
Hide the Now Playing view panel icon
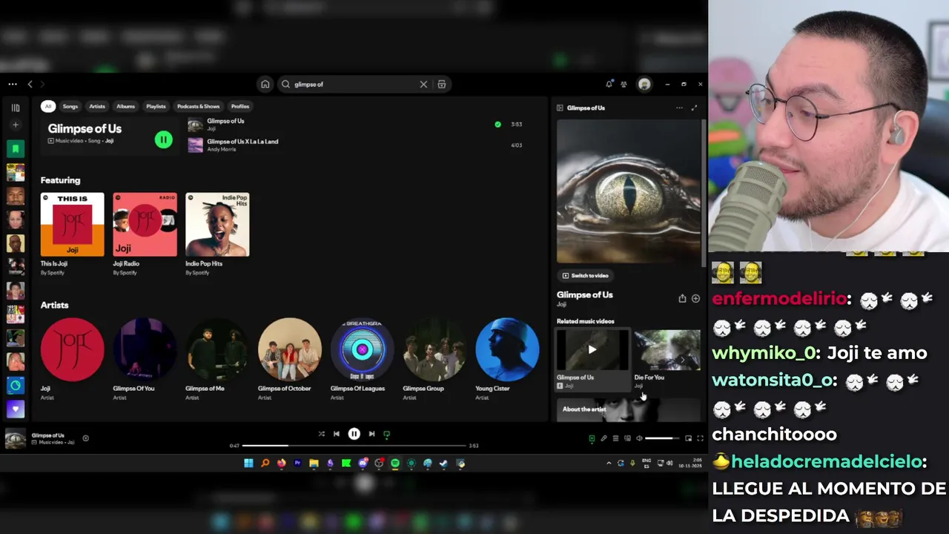pos(560,108)
